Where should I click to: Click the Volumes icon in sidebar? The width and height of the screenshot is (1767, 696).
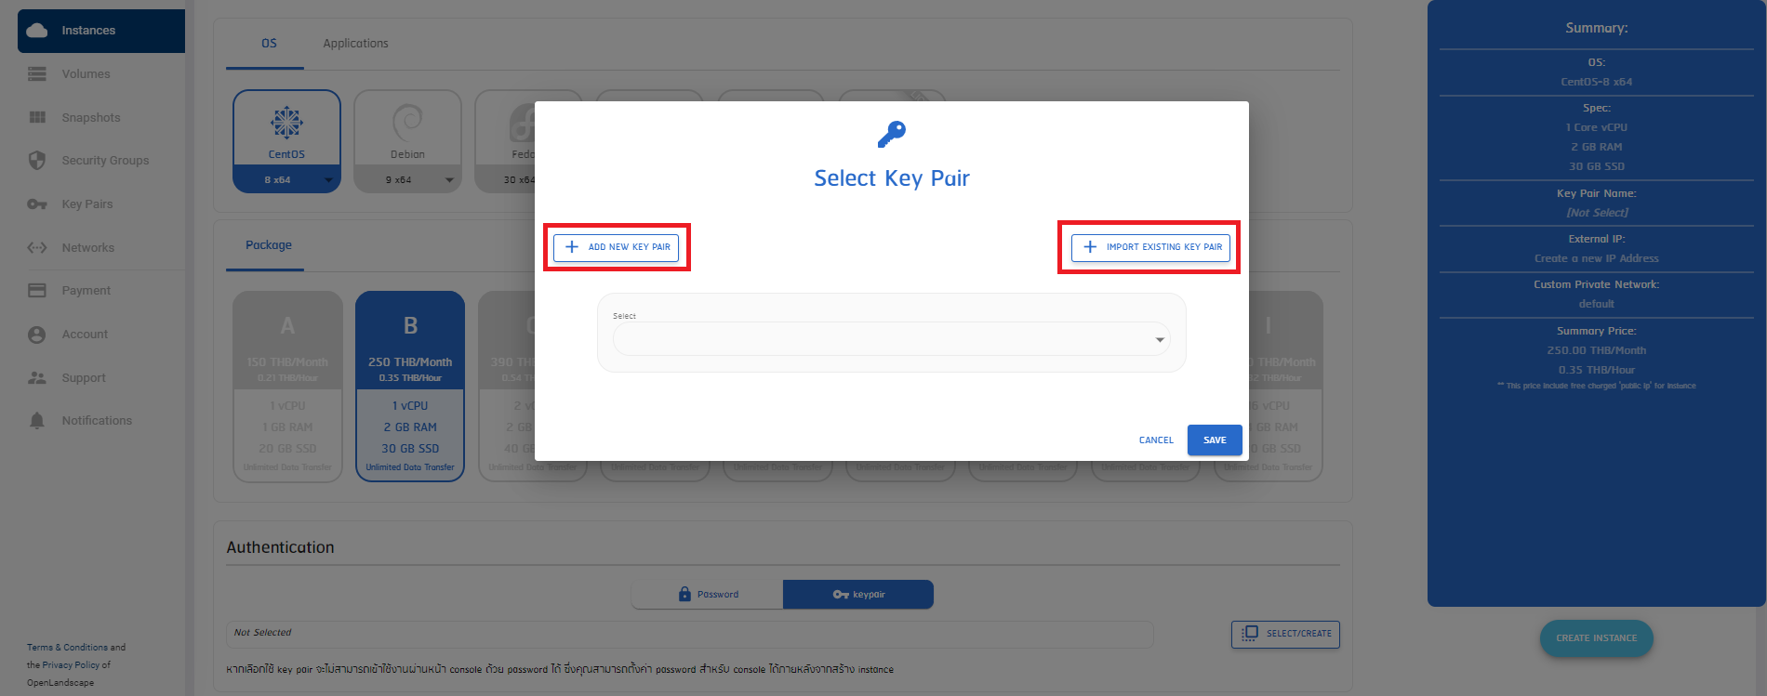click(37, 74)
